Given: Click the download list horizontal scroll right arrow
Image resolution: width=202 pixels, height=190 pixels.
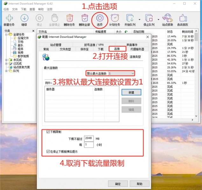Looking at the screenshot, I should coord(192,120).
